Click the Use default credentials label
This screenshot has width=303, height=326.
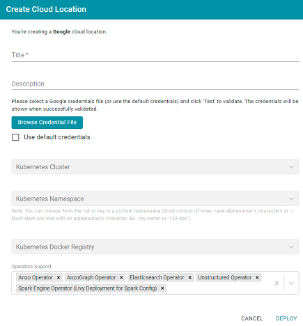[57, 137]
